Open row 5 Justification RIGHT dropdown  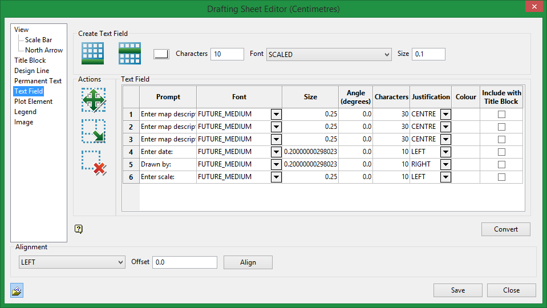(445, 164)
